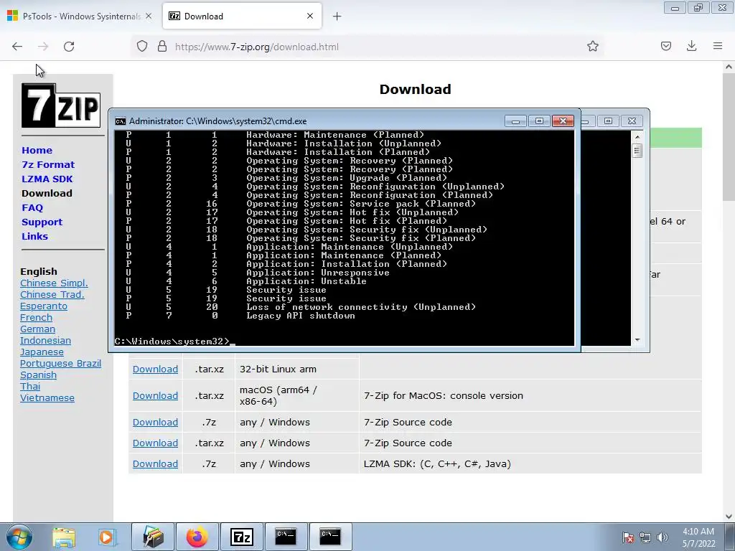Open the 7-Zip taskbar application
The image size is (735, 551).
coord(242,537)
